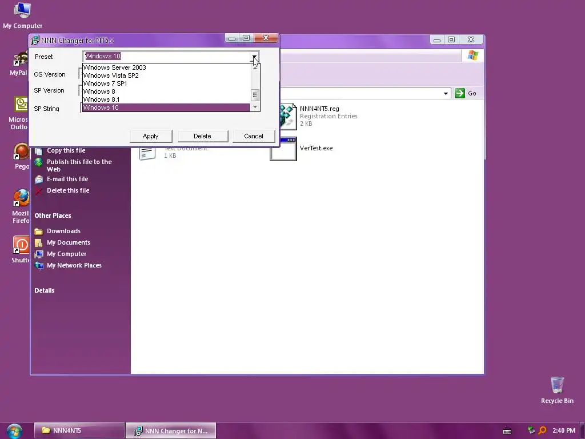The height and width of the screenshot is (439, 585).
Task: Click the Delete button
Action: click(x=203, y=136)
